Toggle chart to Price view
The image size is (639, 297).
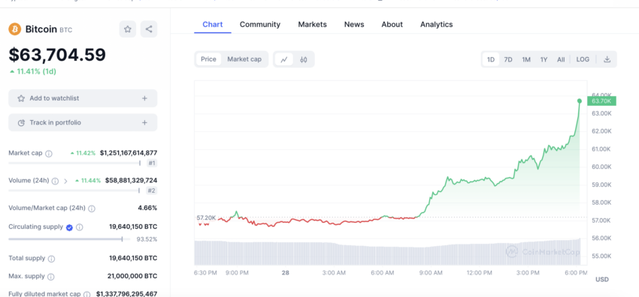208,59
